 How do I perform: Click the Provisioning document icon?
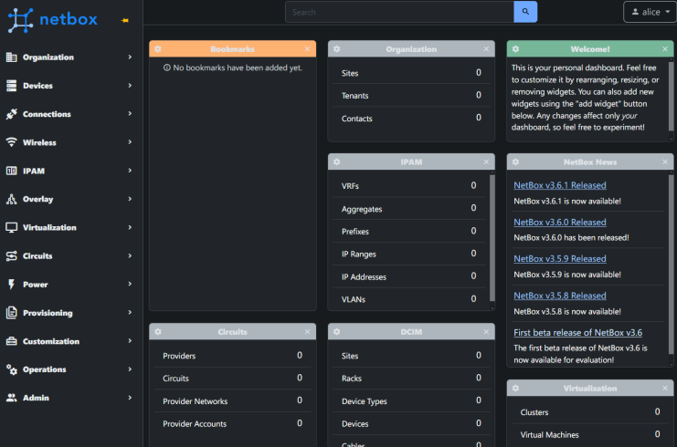click(12, 313)
